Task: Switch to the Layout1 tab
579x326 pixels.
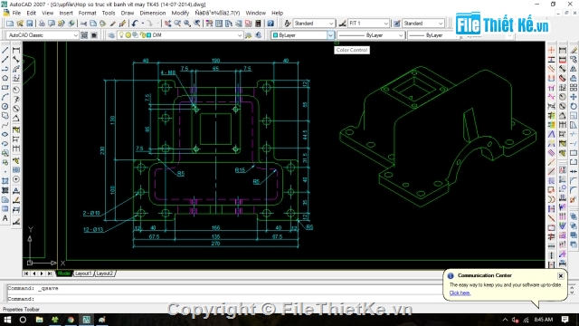Action: (x=82, y=273)
